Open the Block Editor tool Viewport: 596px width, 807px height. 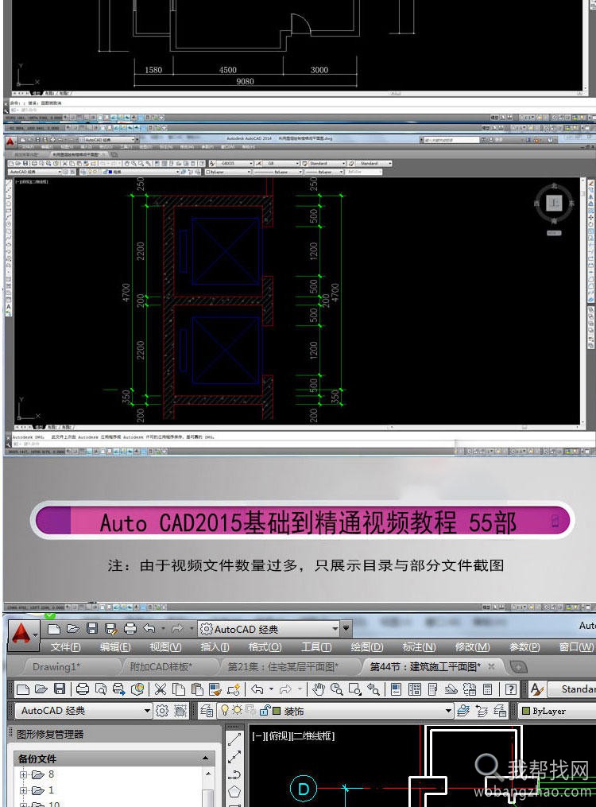tap(234, 689)
